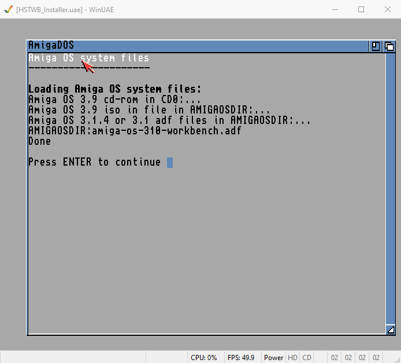This screenshot has height=363, width=401.
Task: Minimize the WinUAE window
Action: coord(335,9)
